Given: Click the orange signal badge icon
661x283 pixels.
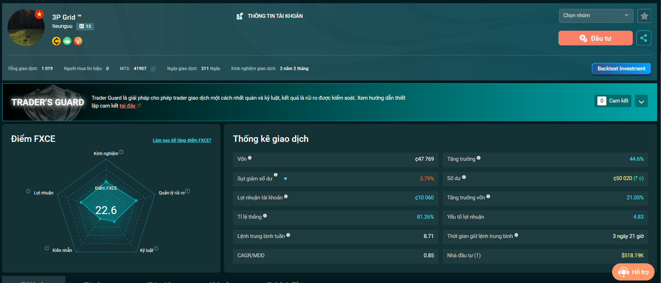Looking at the screenshot, I should 78,41.
